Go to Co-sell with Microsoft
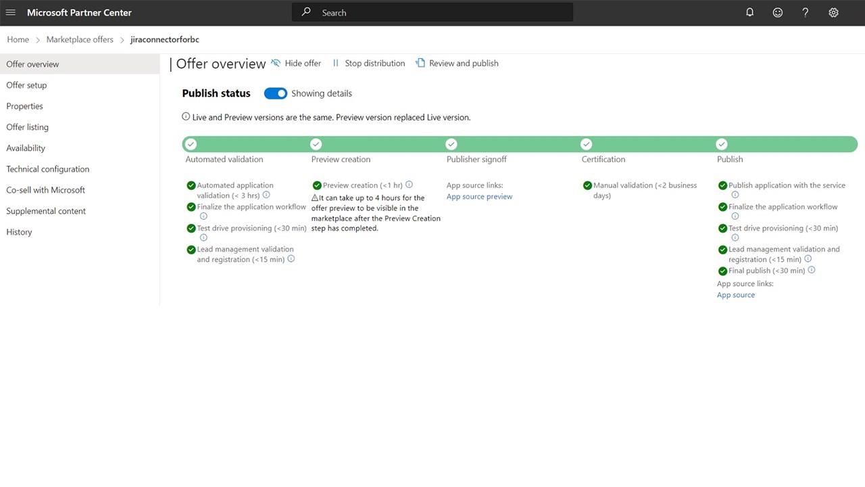Image resolution: width=865 pixels, height=487 pixels. tap(80, 190)
